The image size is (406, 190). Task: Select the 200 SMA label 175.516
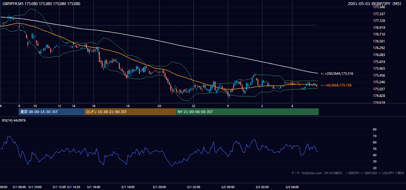(x=337, y=73)
